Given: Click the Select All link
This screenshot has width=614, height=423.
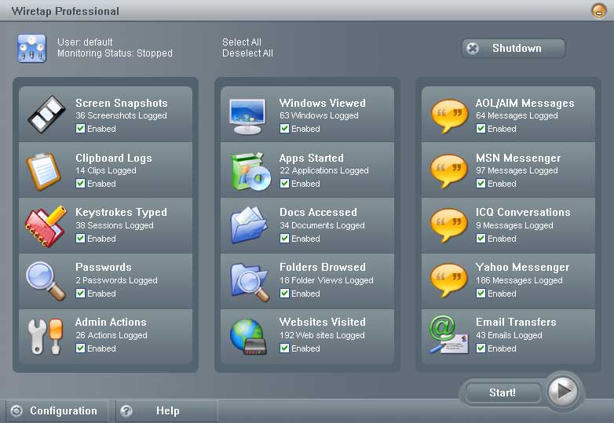Looking at the screenshot, I should pos(242,42).
